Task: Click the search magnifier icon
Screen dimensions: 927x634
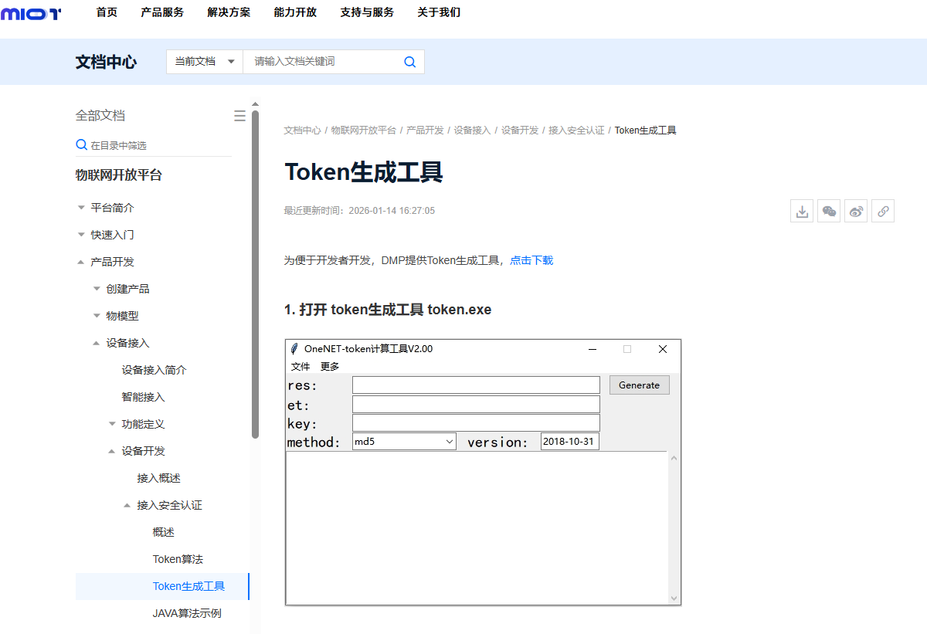Action: point(410,62)
